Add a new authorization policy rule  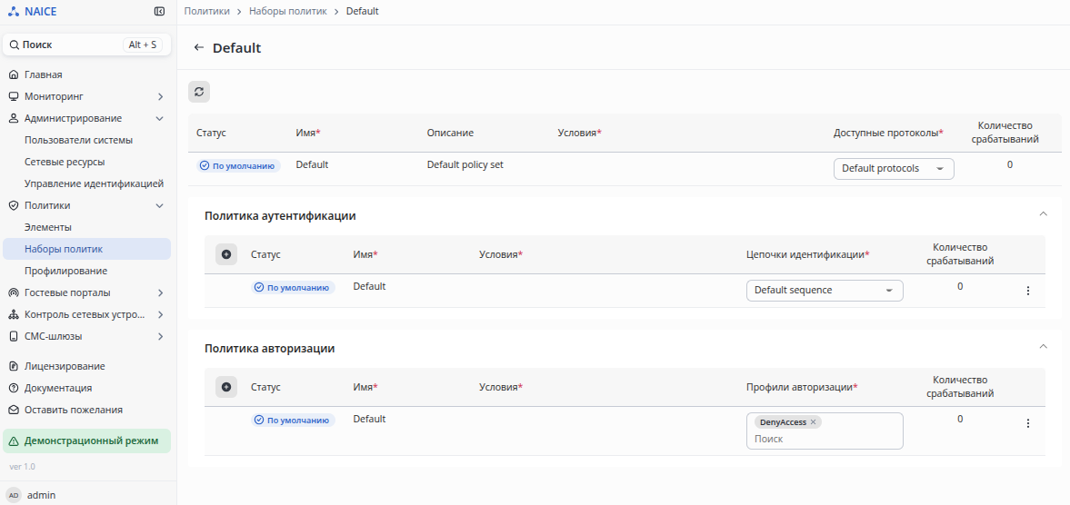[x=226, y=387]
